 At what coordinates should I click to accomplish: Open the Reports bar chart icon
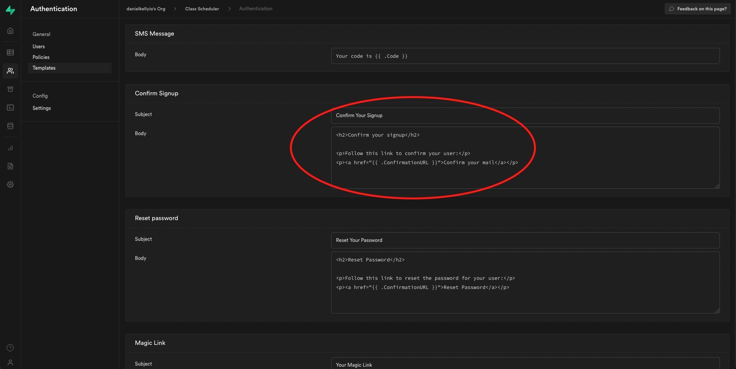point(10,148)
